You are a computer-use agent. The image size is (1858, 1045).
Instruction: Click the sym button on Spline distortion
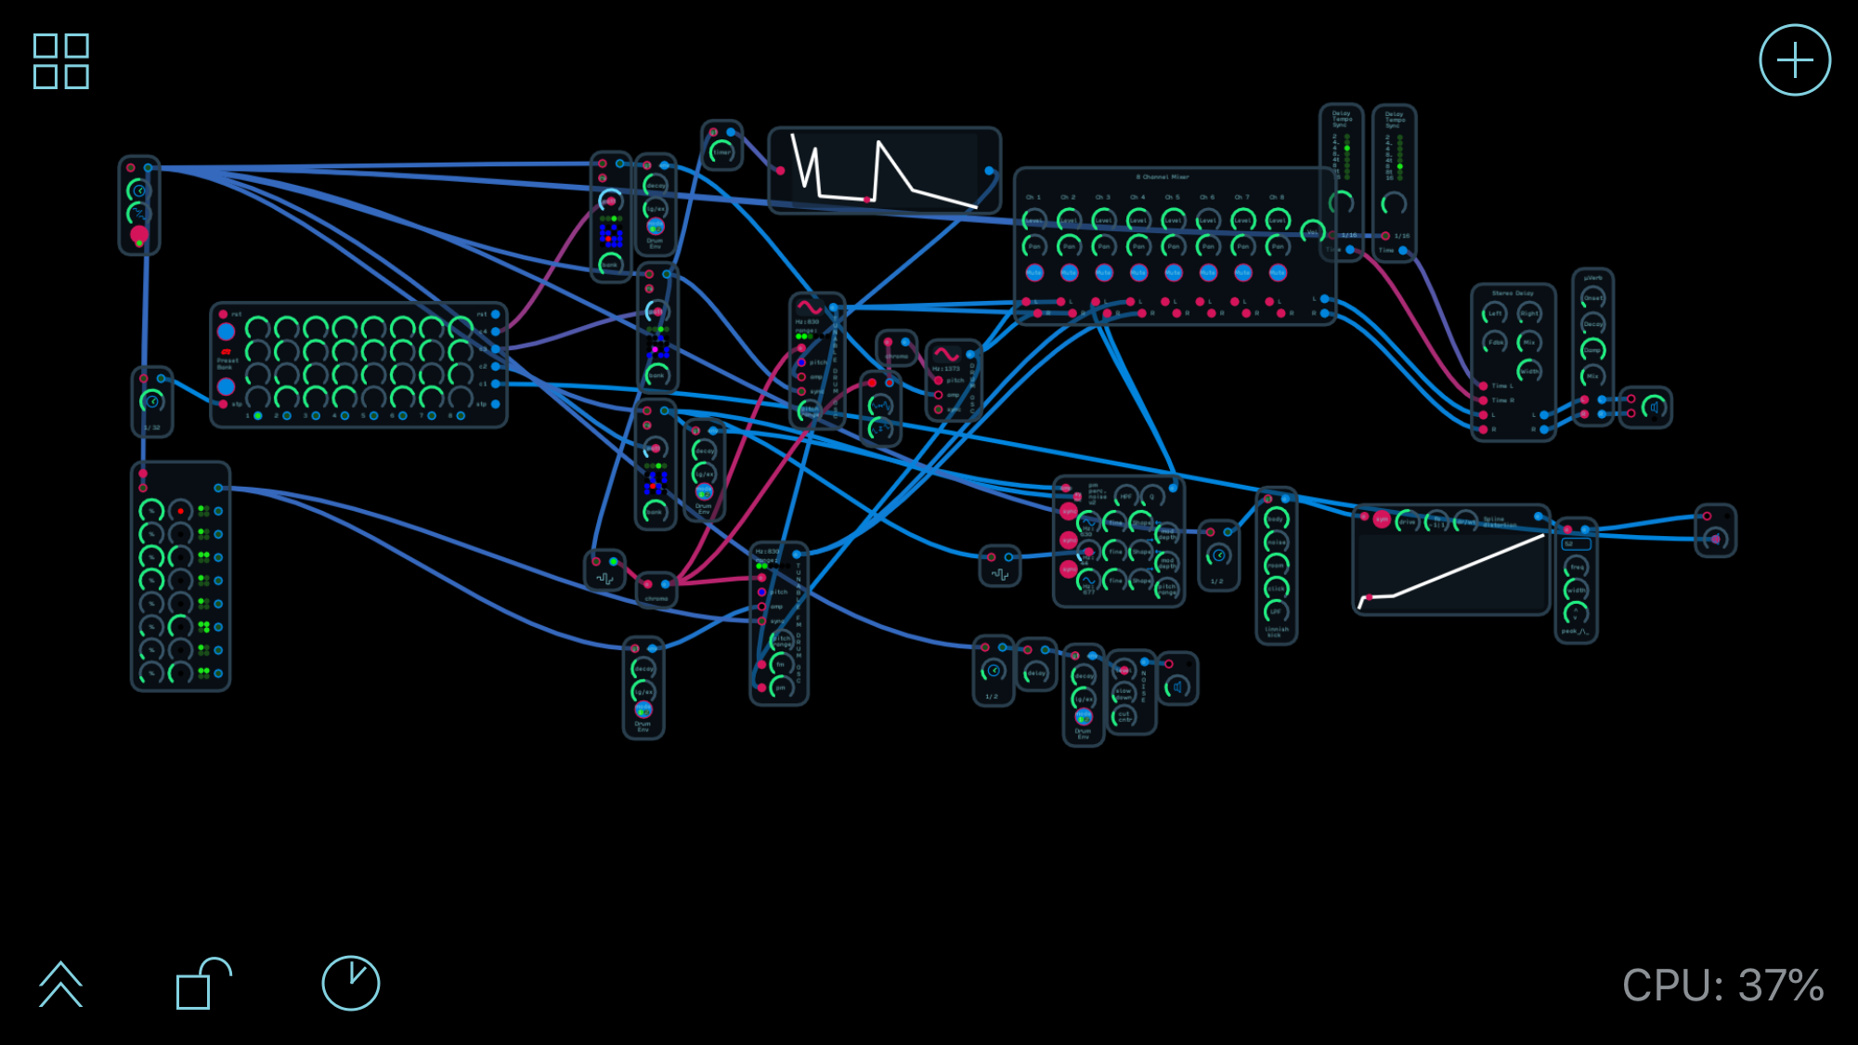pyautogui.click(x=1382, y=520)
